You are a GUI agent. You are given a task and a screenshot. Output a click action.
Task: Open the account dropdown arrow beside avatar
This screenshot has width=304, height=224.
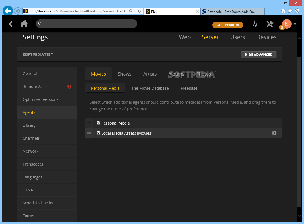[x=295, y=24]
